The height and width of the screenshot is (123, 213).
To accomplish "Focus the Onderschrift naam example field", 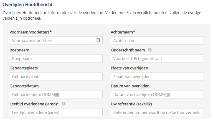I will coord(157,58).
